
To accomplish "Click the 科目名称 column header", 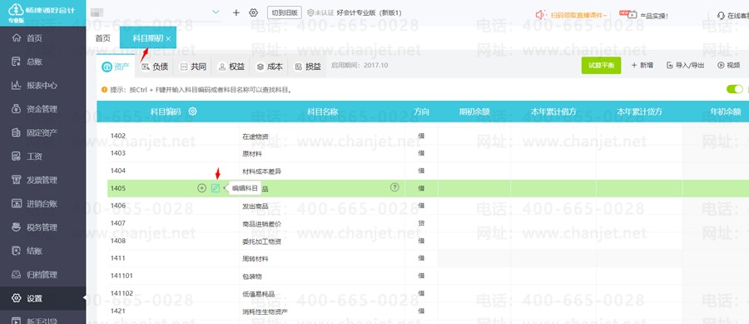I will [x=322, y=112].
